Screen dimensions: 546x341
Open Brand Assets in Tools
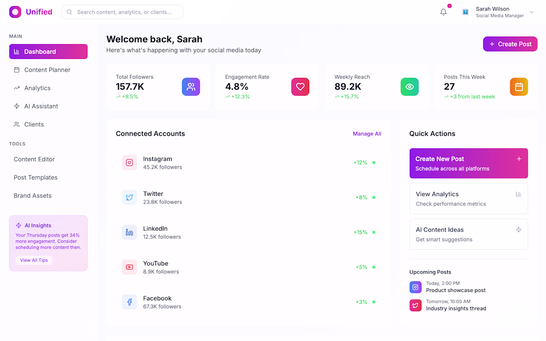pyautogui.click(x=48, y=196)
